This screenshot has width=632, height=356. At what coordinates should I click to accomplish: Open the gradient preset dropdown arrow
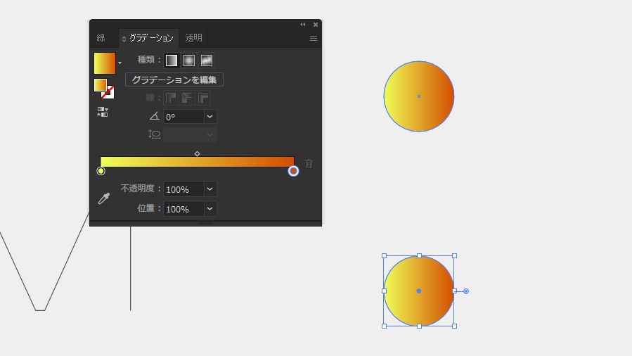(x=120, y=63)
